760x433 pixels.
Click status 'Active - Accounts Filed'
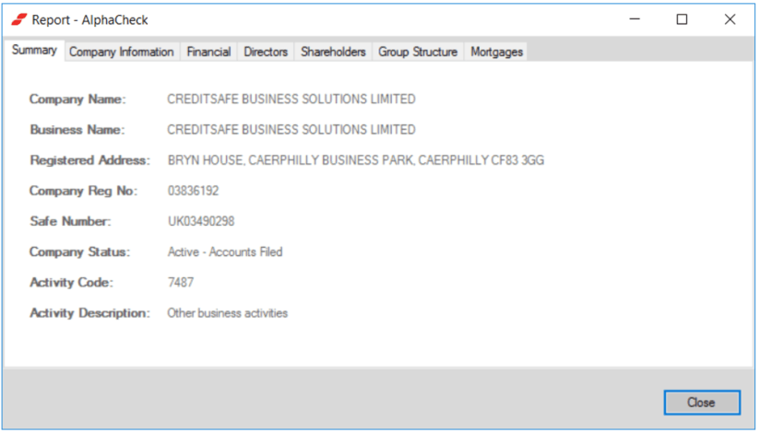point(225,252)
